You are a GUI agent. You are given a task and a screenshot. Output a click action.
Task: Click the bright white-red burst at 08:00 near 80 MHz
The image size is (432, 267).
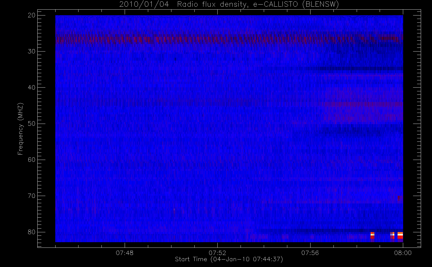pyautogui.click(x=400, y=235)
